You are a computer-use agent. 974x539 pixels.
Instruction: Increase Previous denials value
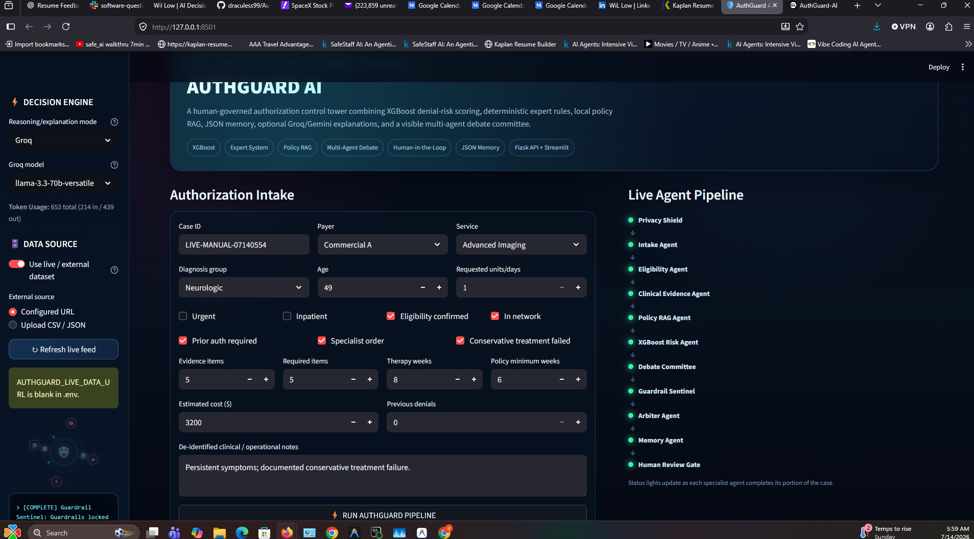[578, 423]
